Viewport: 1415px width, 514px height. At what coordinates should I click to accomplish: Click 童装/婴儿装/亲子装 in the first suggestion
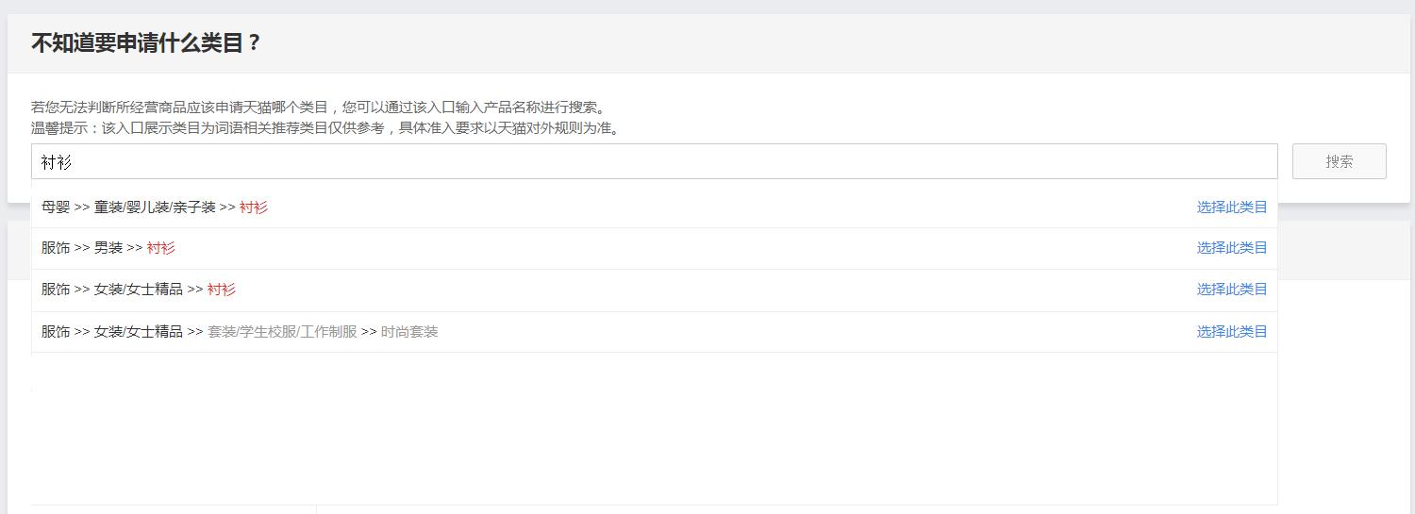click(x=155, y=207)
